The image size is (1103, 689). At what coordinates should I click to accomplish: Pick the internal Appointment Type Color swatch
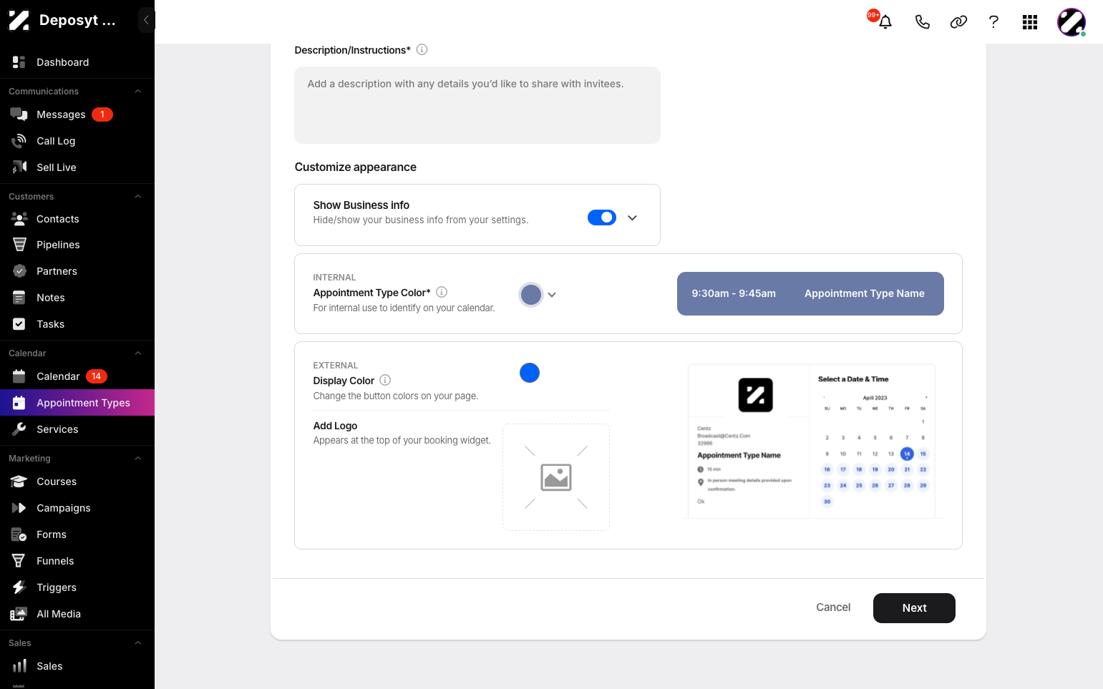click(x=531, y=295)
